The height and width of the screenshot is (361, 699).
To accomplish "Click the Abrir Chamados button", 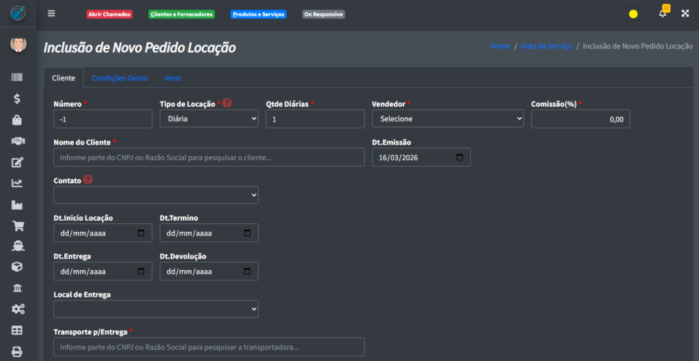I will [x=109, y=14].
